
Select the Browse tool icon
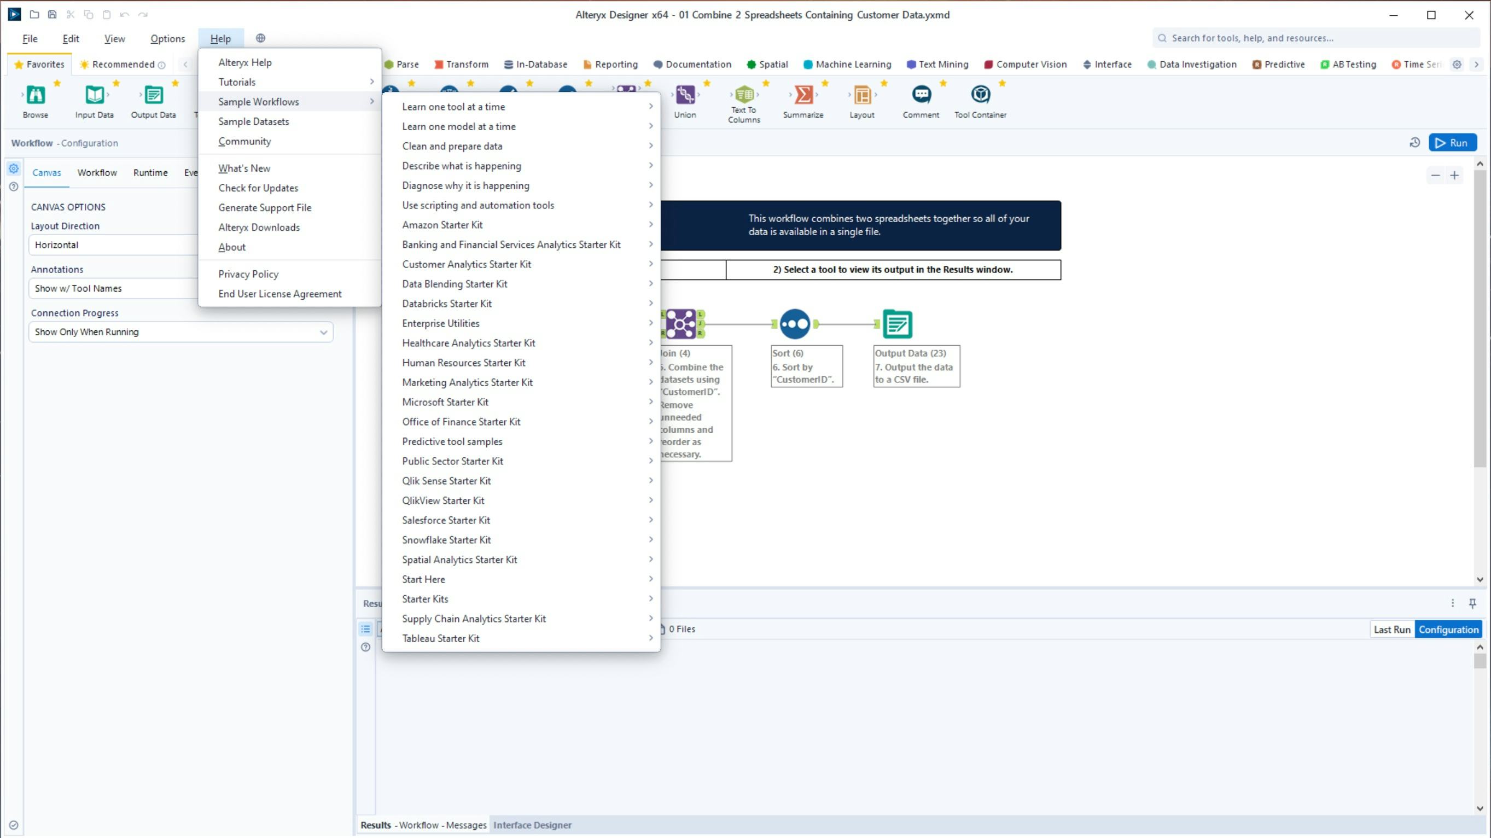pos(36,95)
